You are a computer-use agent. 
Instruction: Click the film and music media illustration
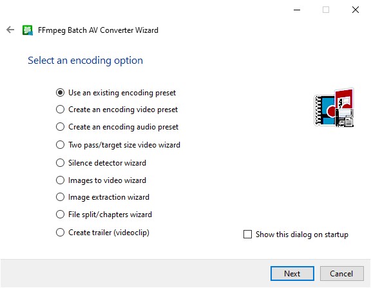[334, 108]
